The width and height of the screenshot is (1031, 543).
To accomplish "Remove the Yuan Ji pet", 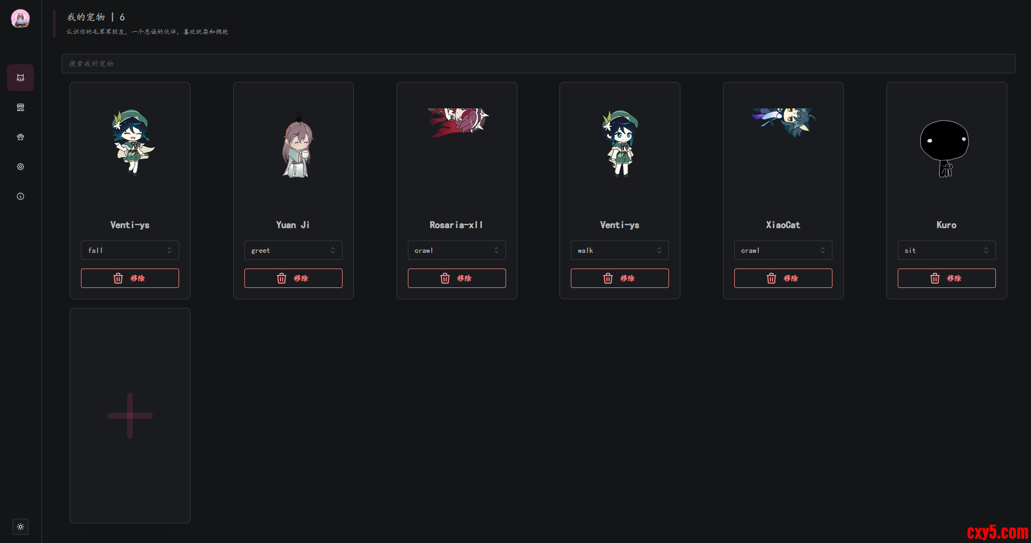I will point(293,278).
